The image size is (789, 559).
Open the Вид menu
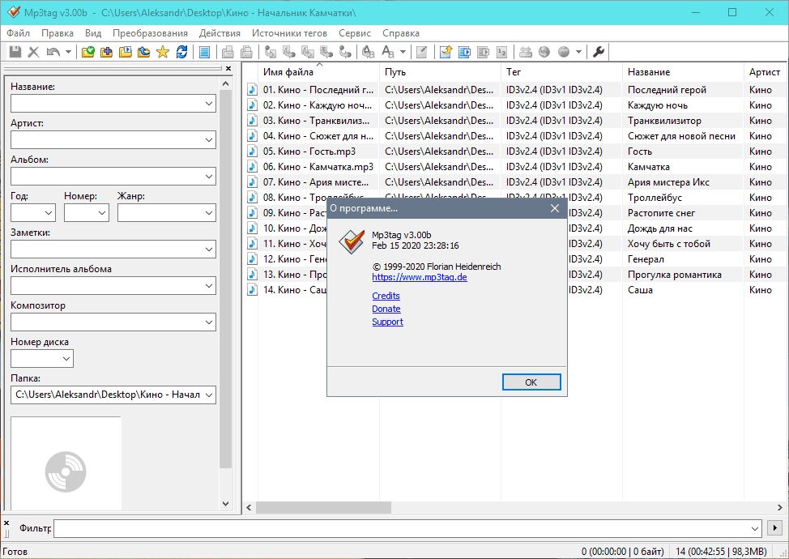[93, 33]
